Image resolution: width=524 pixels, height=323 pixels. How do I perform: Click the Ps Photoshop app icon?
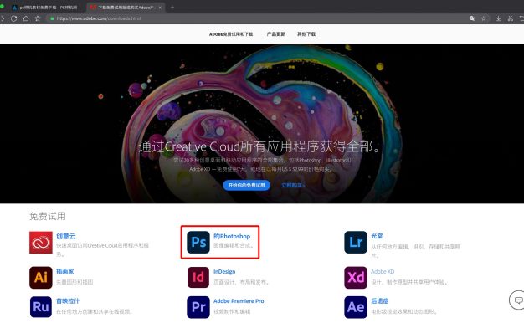point(198,243)
